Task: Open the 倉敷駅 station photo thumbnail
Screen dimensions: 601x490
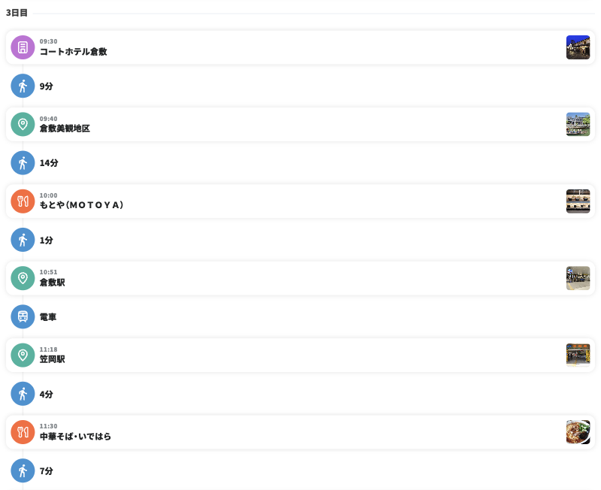Action: click(x=578, y=278)
